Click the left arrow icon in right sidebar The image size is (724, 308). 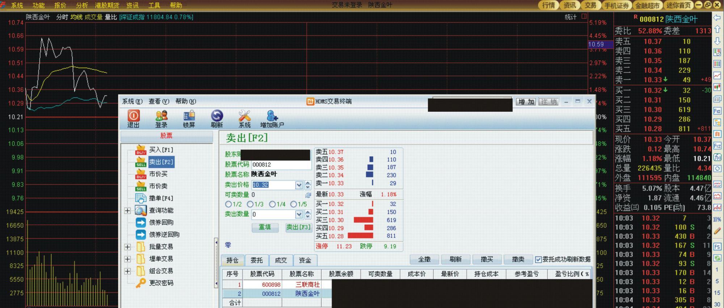(717, 18)
